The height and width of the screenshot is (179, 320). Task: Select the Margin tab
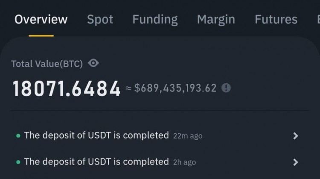tap(216, 20)
